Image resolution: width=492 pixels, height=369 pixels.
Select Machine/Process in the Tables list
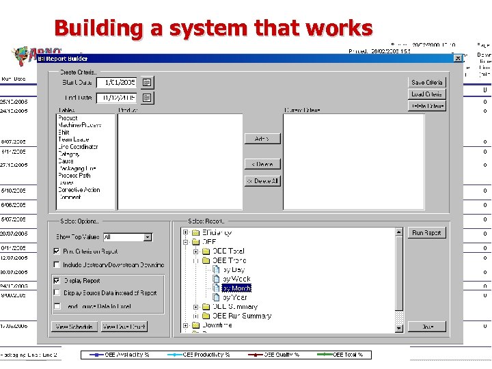point(80,125)
